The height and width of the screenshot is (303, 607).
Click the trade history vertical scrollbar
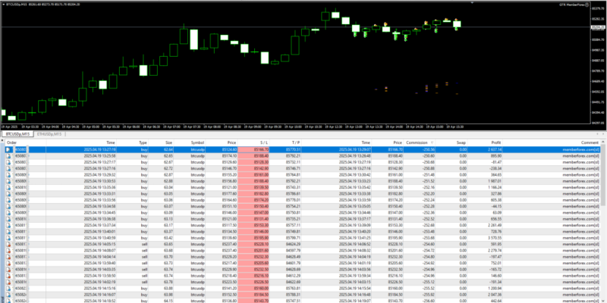click(604, 220)
